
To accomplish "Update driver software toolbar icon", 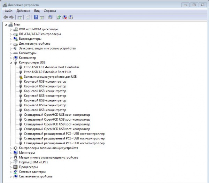I will 59,17.
